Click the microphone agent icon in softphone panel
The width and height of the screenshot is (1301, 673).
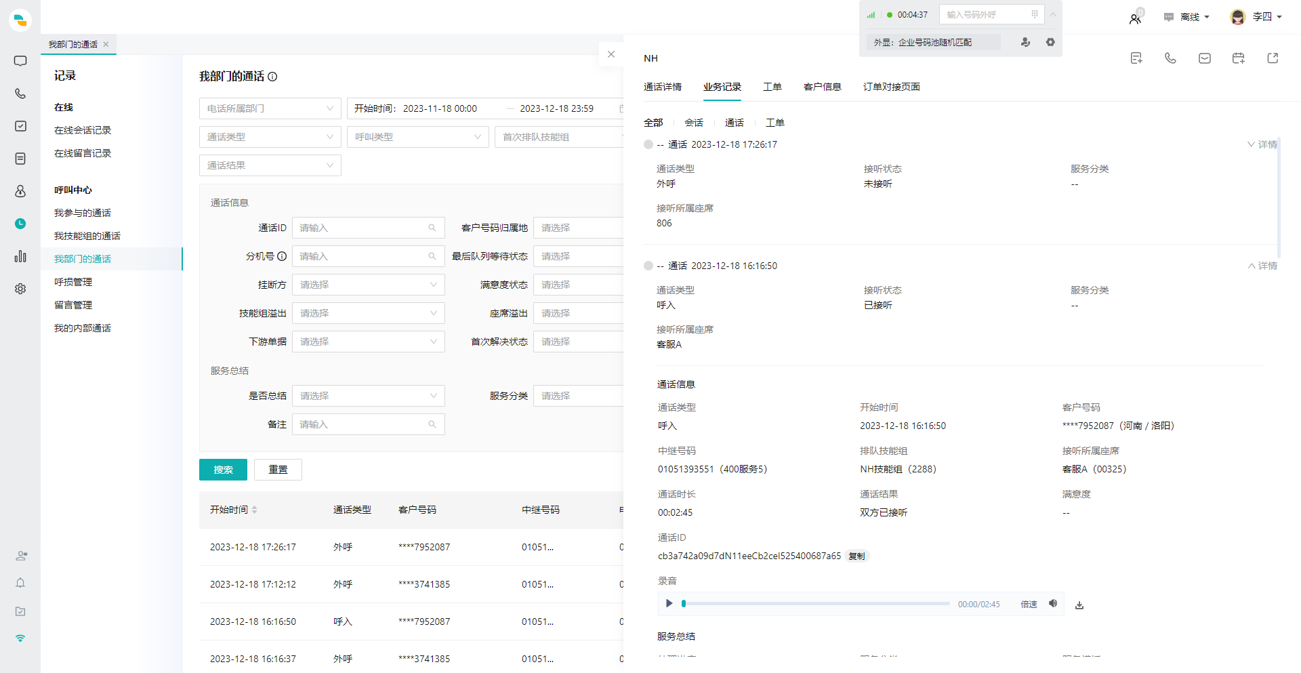tap(1025, 42)
